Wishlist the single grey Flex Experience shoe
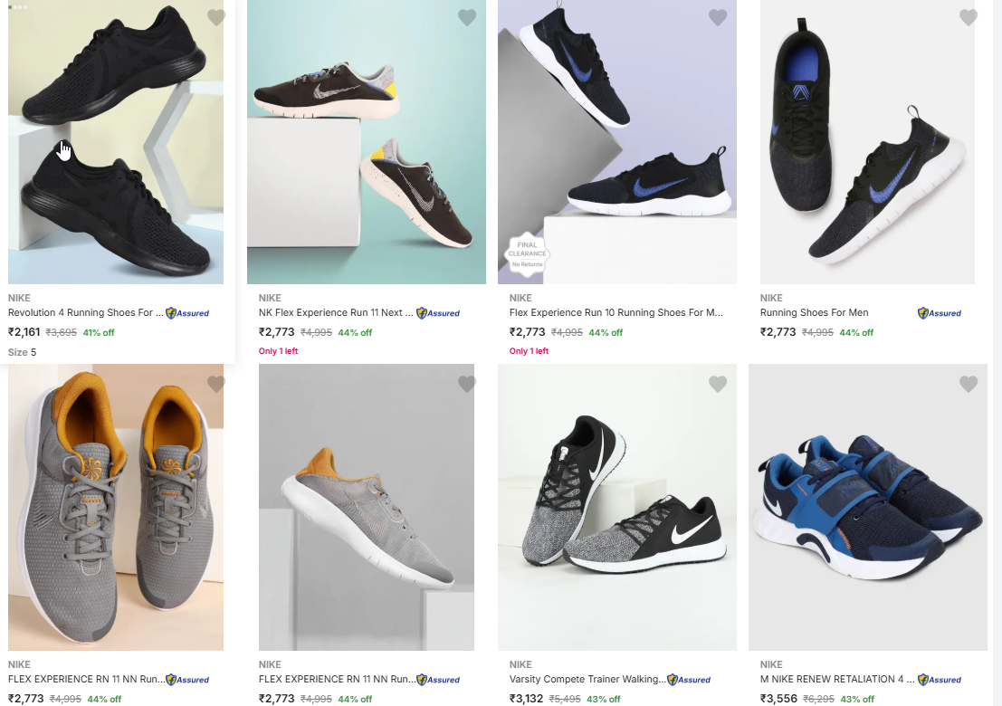Screen dimensions: 1002x706 click(466, 384)
